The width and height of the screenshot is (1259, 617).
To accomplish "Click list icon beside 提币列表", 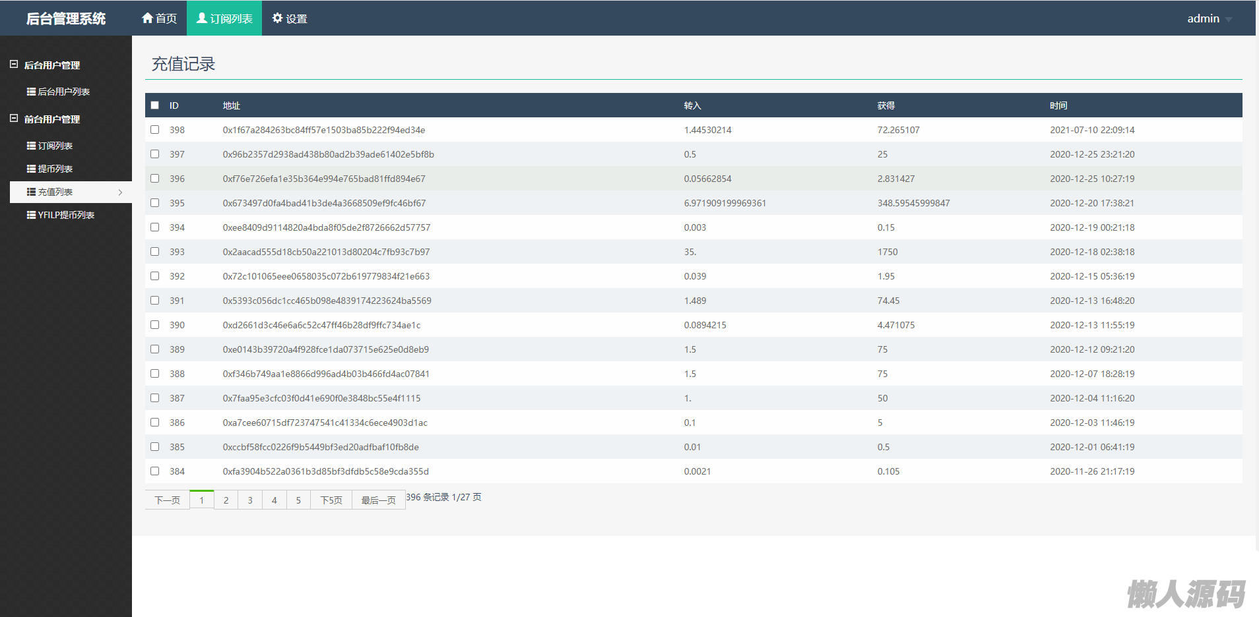I will point(31,169).
